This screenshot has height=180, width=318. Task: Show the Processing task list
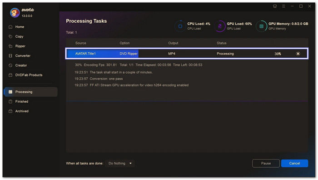pos(31,92)
